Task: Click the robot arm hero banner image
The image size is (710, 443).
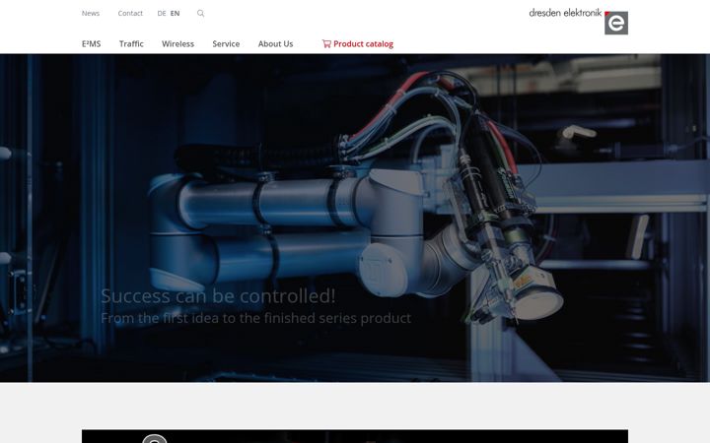Action: [355, 218]
